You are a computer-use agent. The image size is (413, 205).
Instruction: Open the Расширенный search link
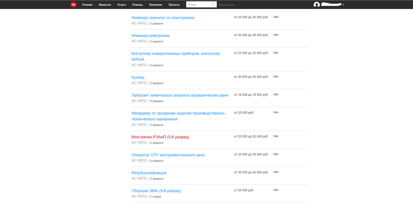coord(227,5)
